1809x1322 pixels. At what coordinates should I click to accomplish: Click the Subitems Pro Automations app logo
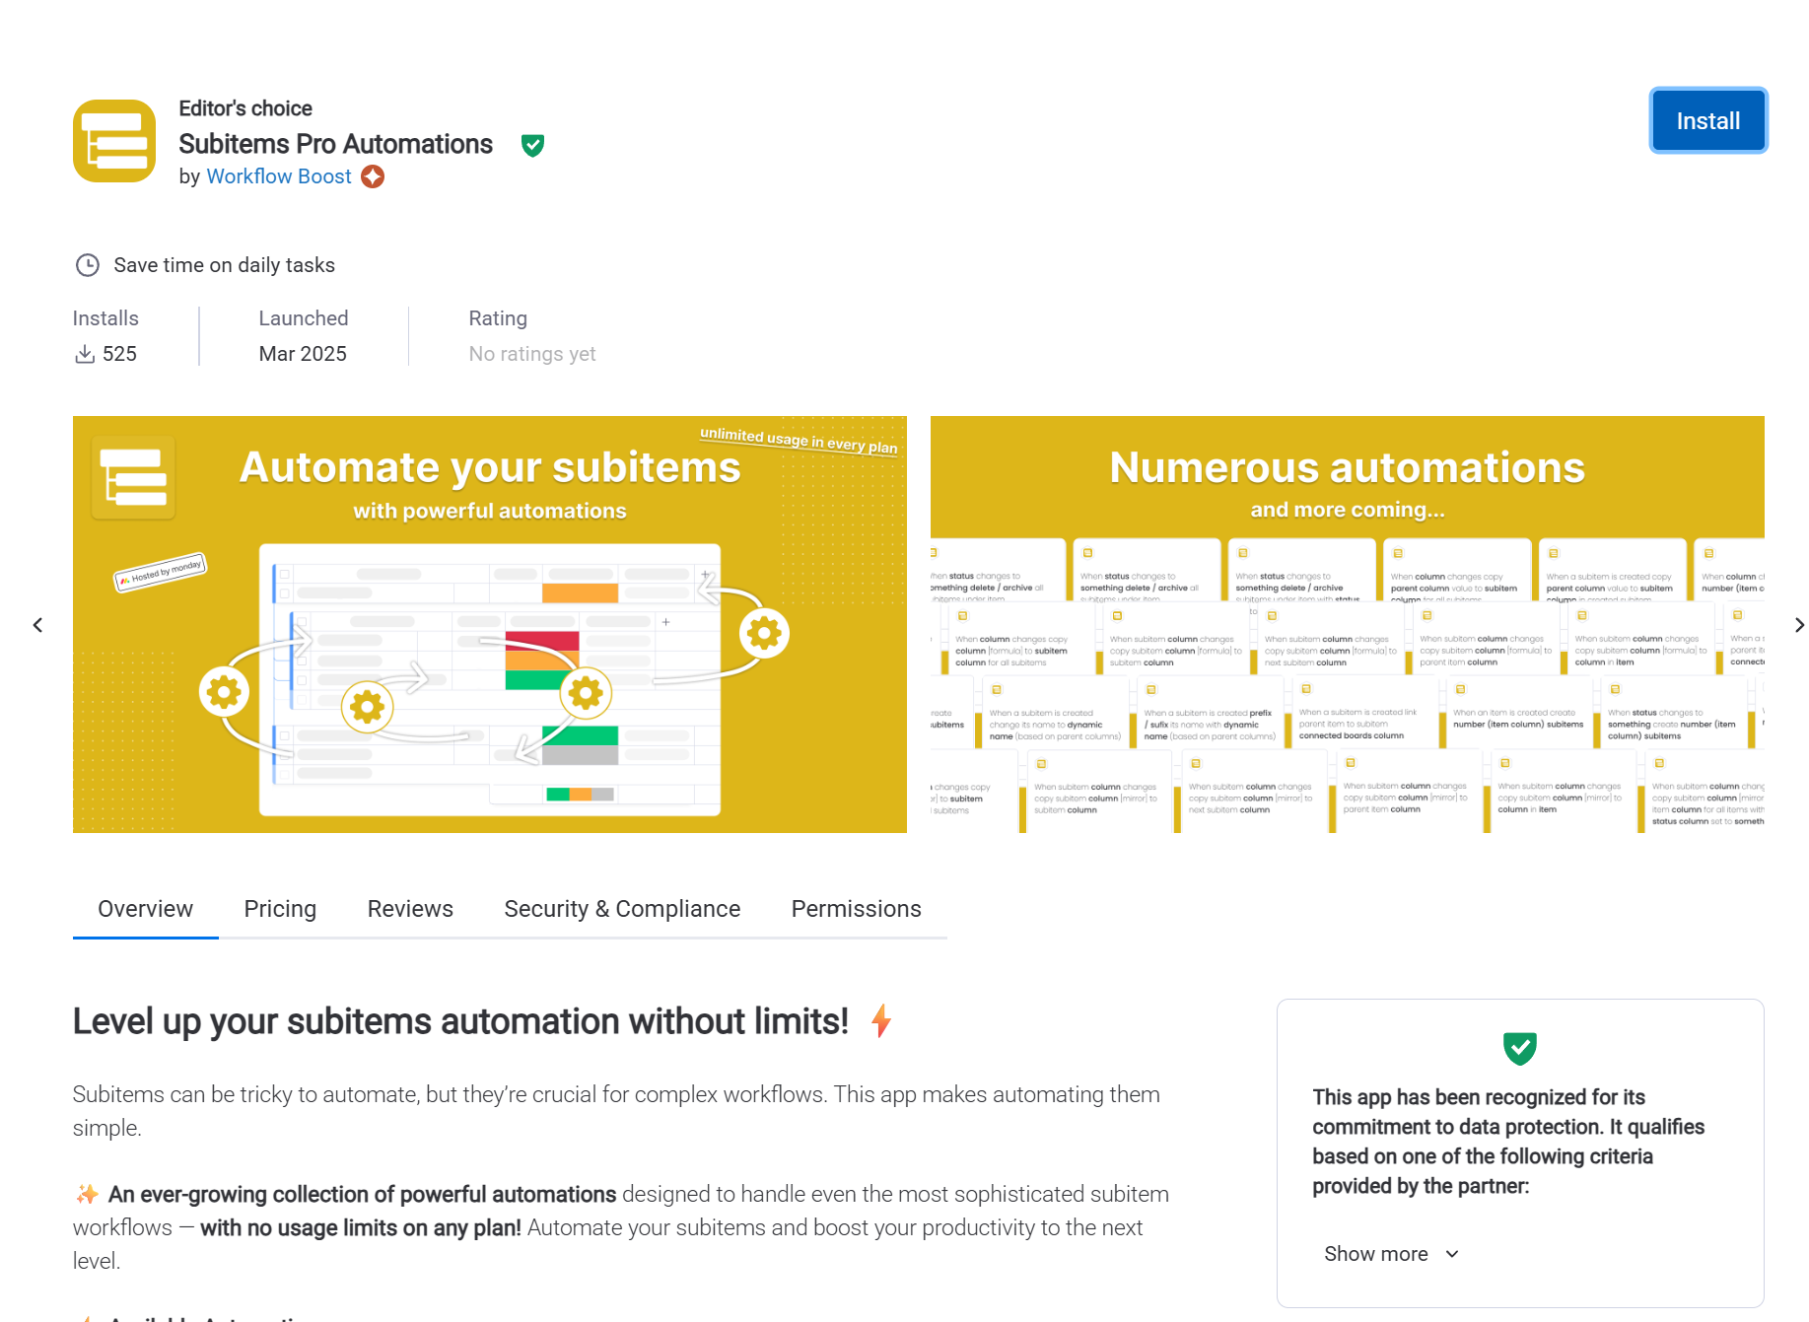[x=114, y=141]
